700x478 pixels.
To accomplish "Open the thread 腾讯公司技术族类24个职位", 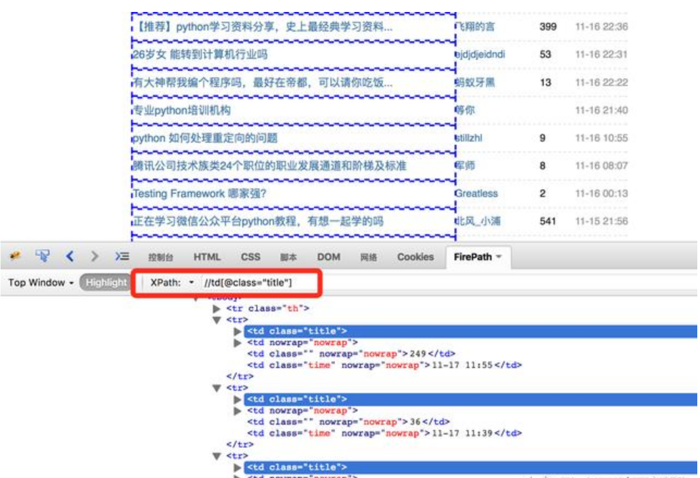I will coord(269,166).
